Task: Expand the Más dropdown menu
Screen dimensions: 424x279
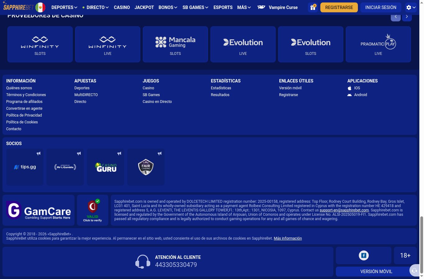Action: 244,7
